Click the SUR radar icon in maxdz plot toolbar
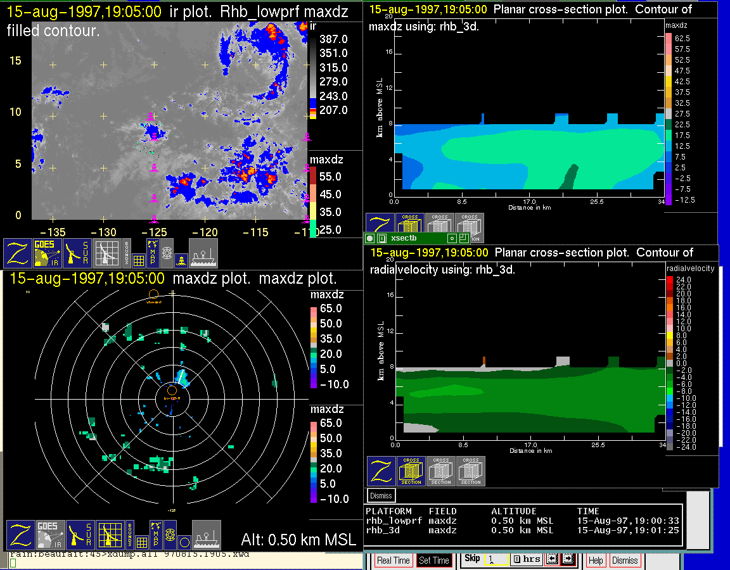The image size is (730, 570). coord(80,535)
